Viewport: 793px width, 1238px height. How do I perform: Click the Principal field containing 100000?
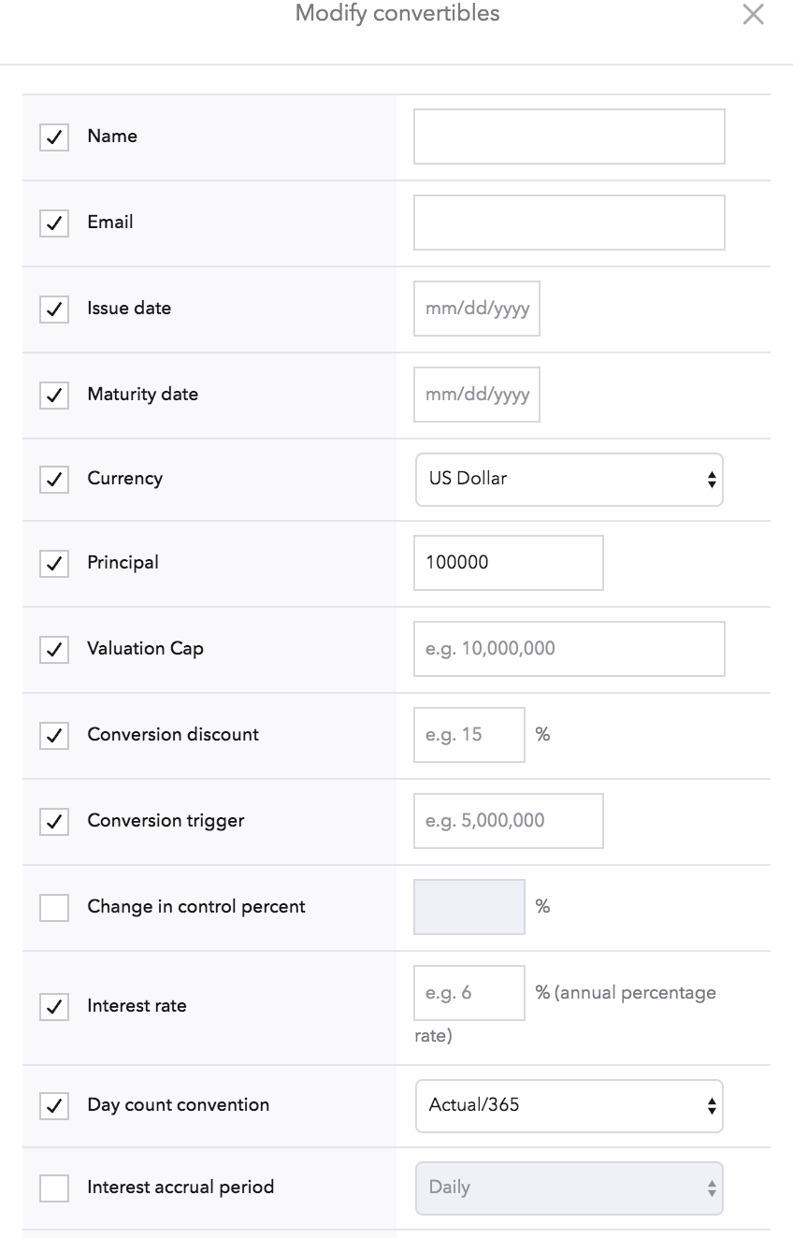(x=509, y=563)
